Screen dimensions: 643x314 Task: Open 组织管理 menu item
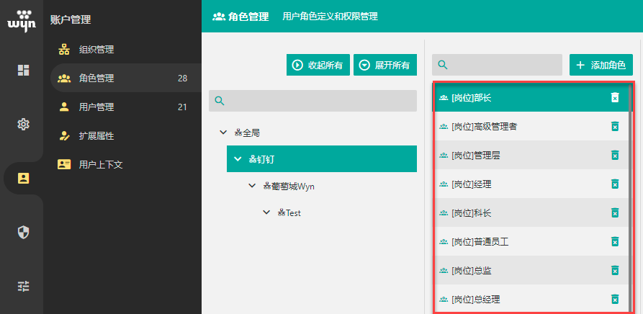tap(96, 50)
